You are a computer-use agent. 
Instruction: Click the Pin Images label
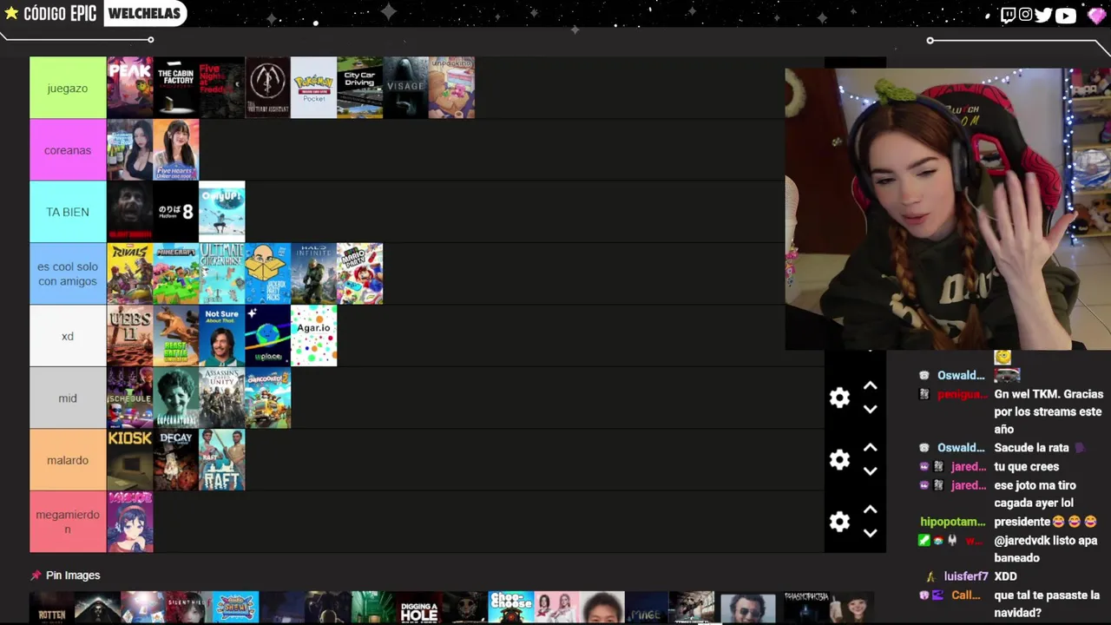tap(73, 576)
